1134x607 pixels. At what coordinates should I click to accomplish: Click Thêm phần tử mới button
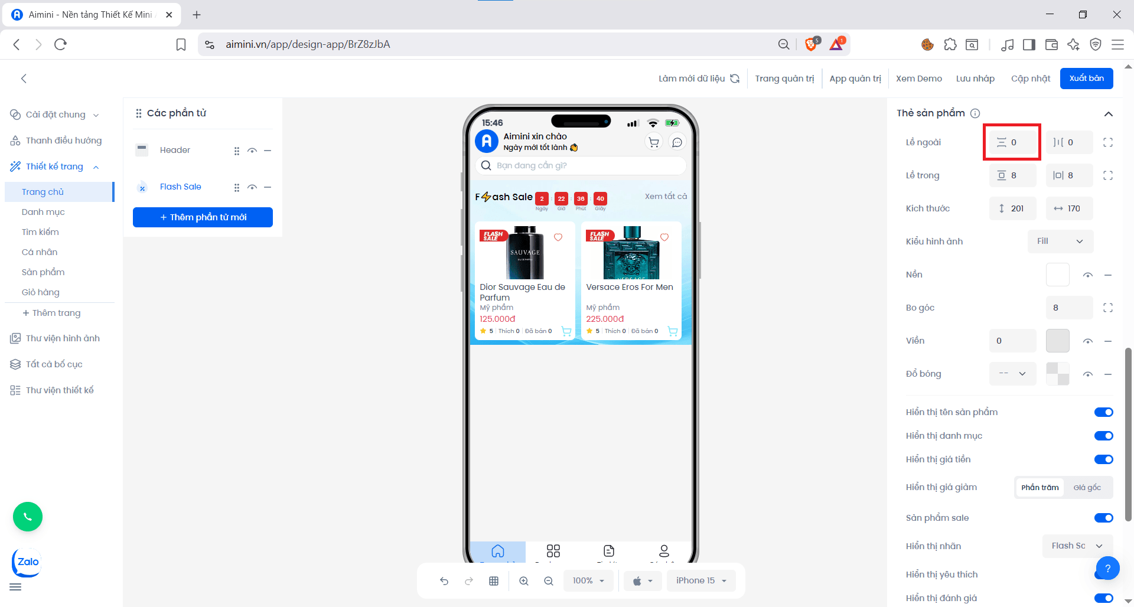point(203,217)
